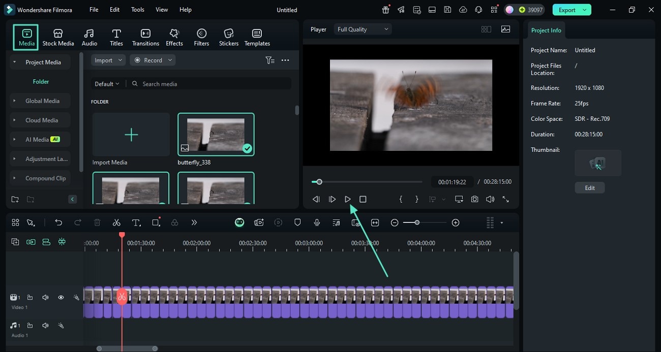Switch to the Audio tab
The width and height of the screenshot is (661, 352).
[x=89, y=37]
